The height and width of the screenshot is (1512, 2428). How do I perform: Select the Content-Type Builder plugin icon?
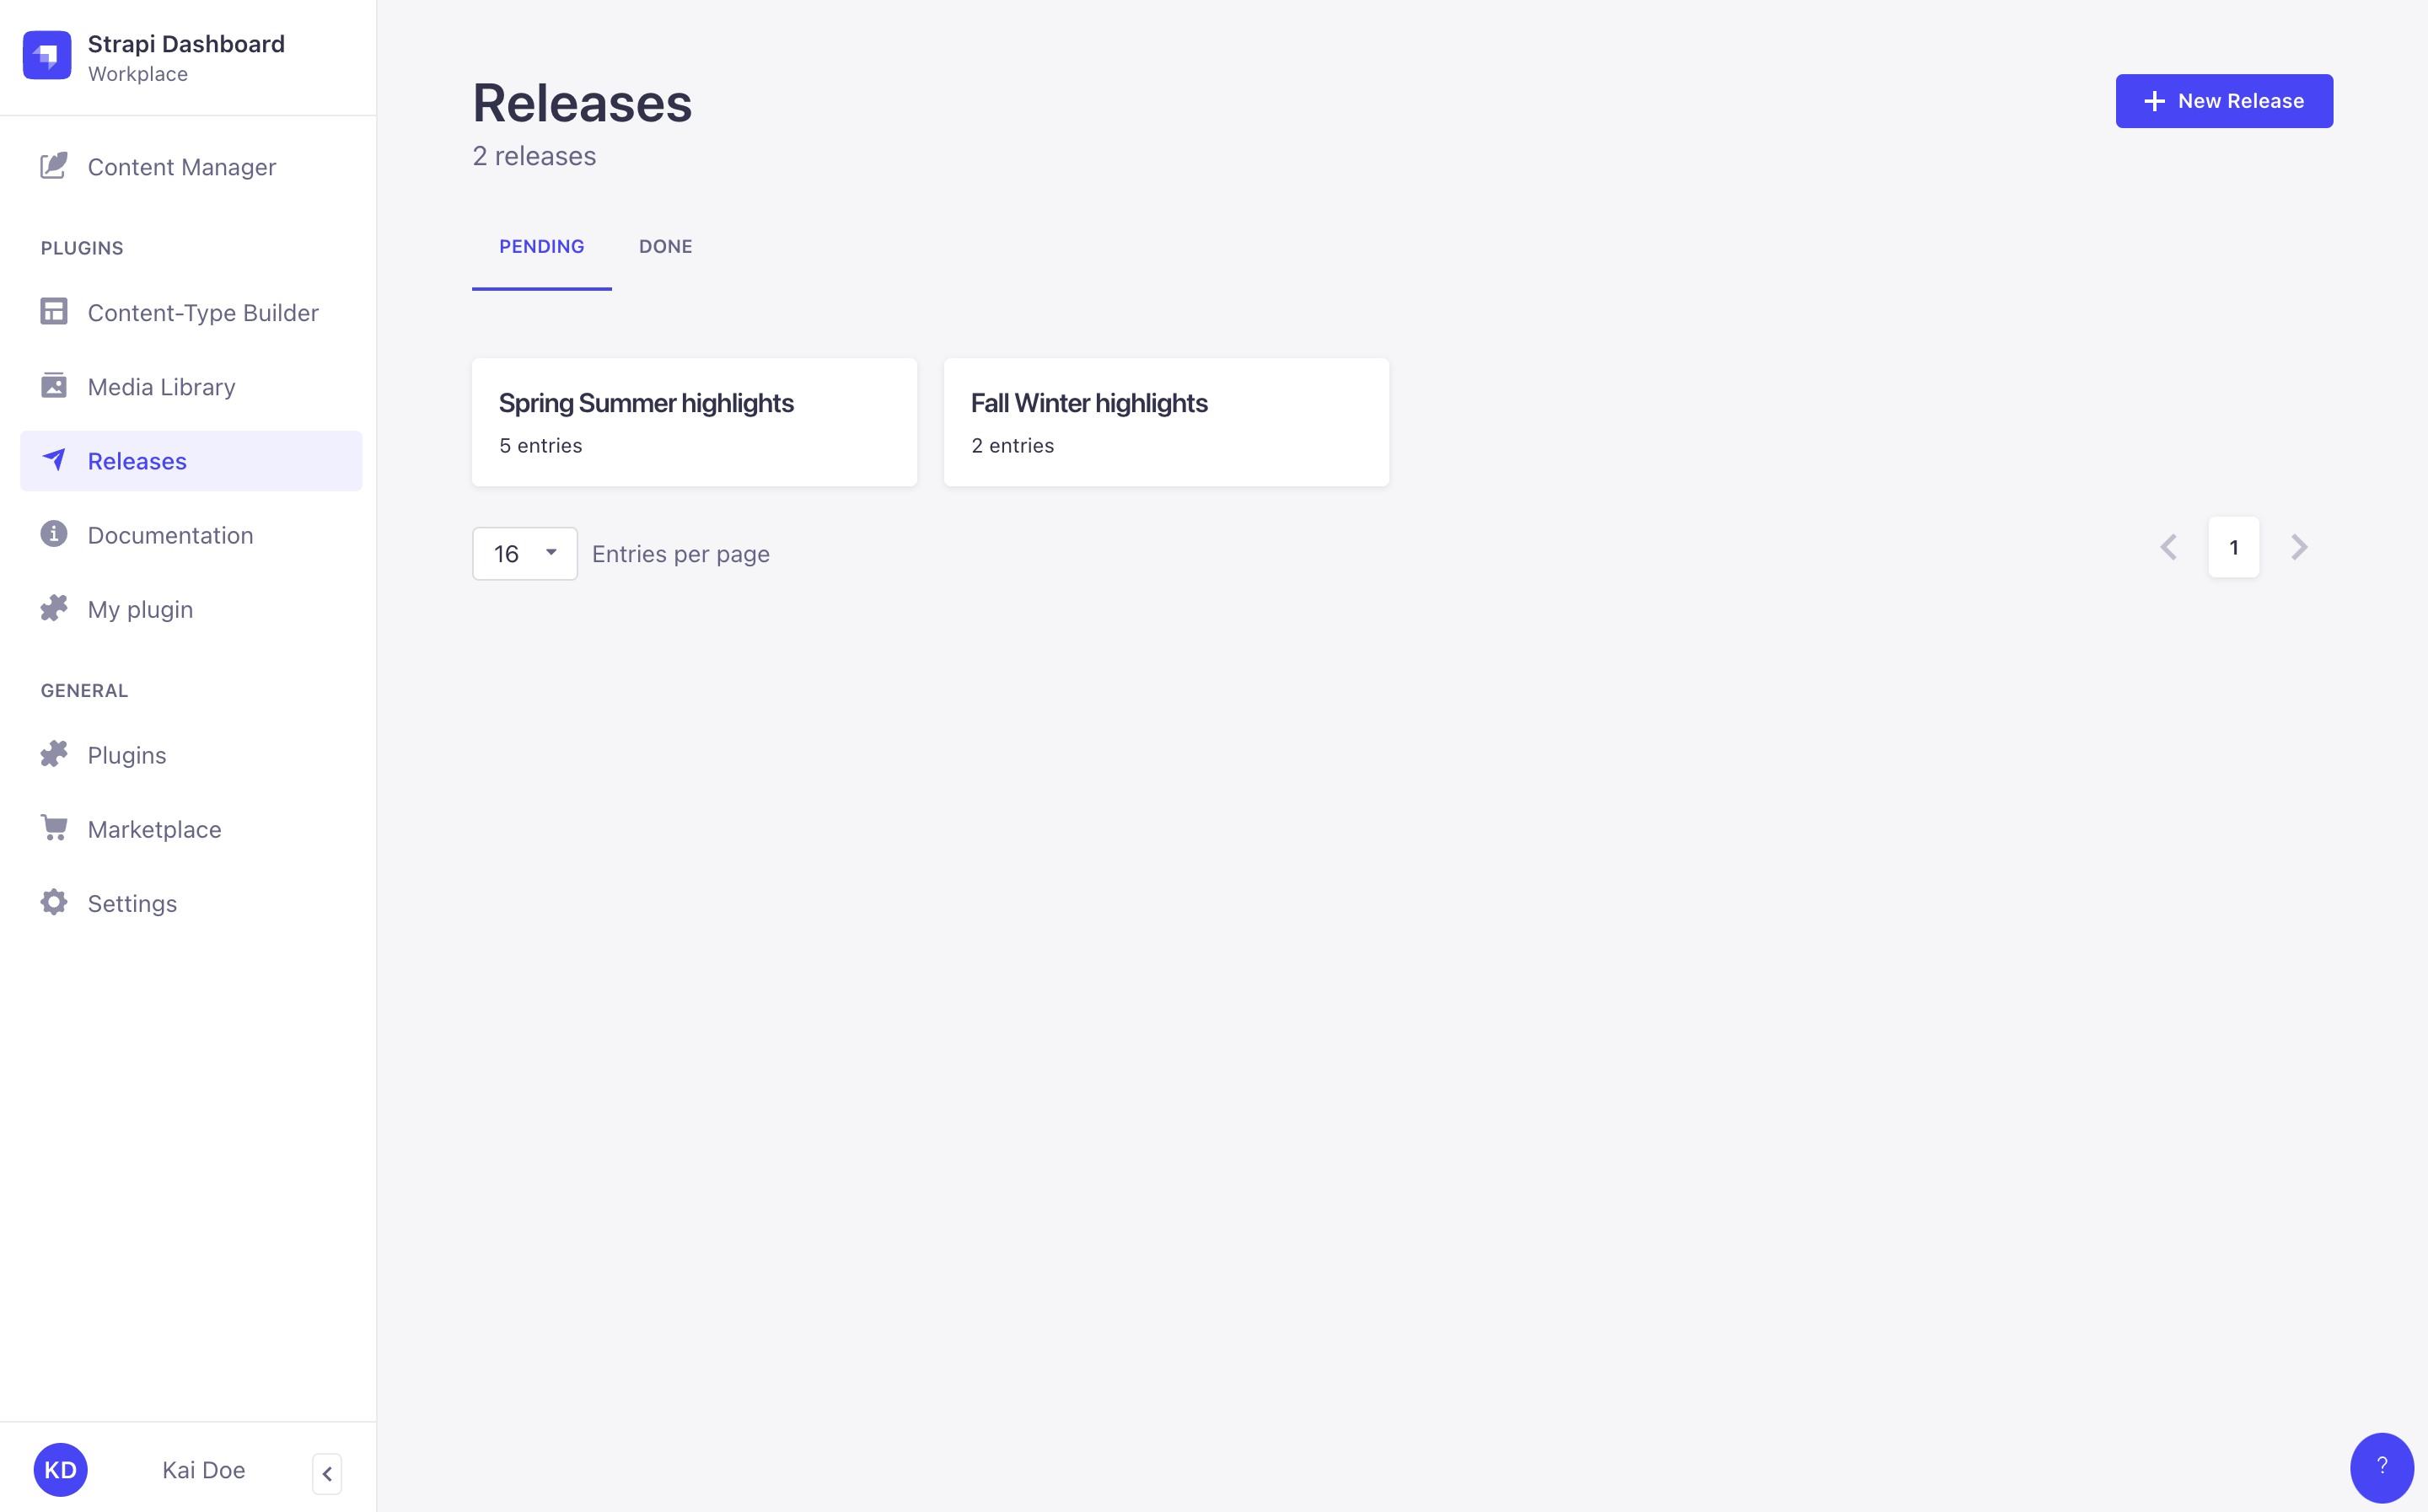pyautogui.click(x=53, y=311)
